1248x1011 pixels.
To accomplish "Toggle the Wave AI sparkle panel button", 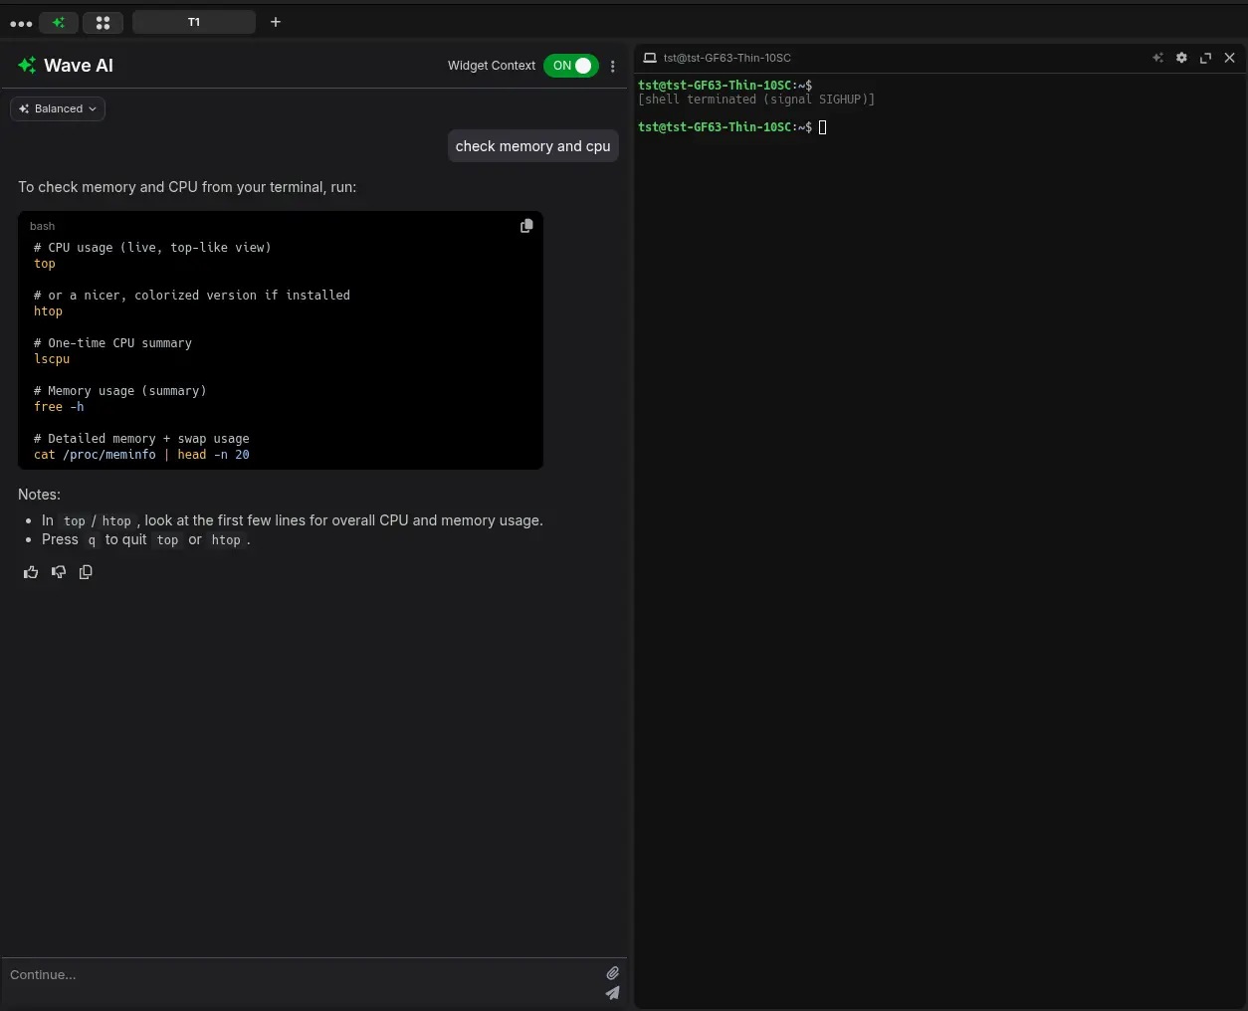I will (x=59, y=22).
